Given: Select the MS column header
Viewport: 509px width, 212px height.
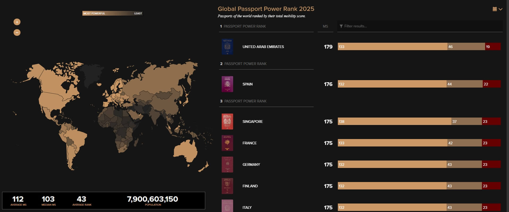Looking at the screenshot, I should 325,26.
